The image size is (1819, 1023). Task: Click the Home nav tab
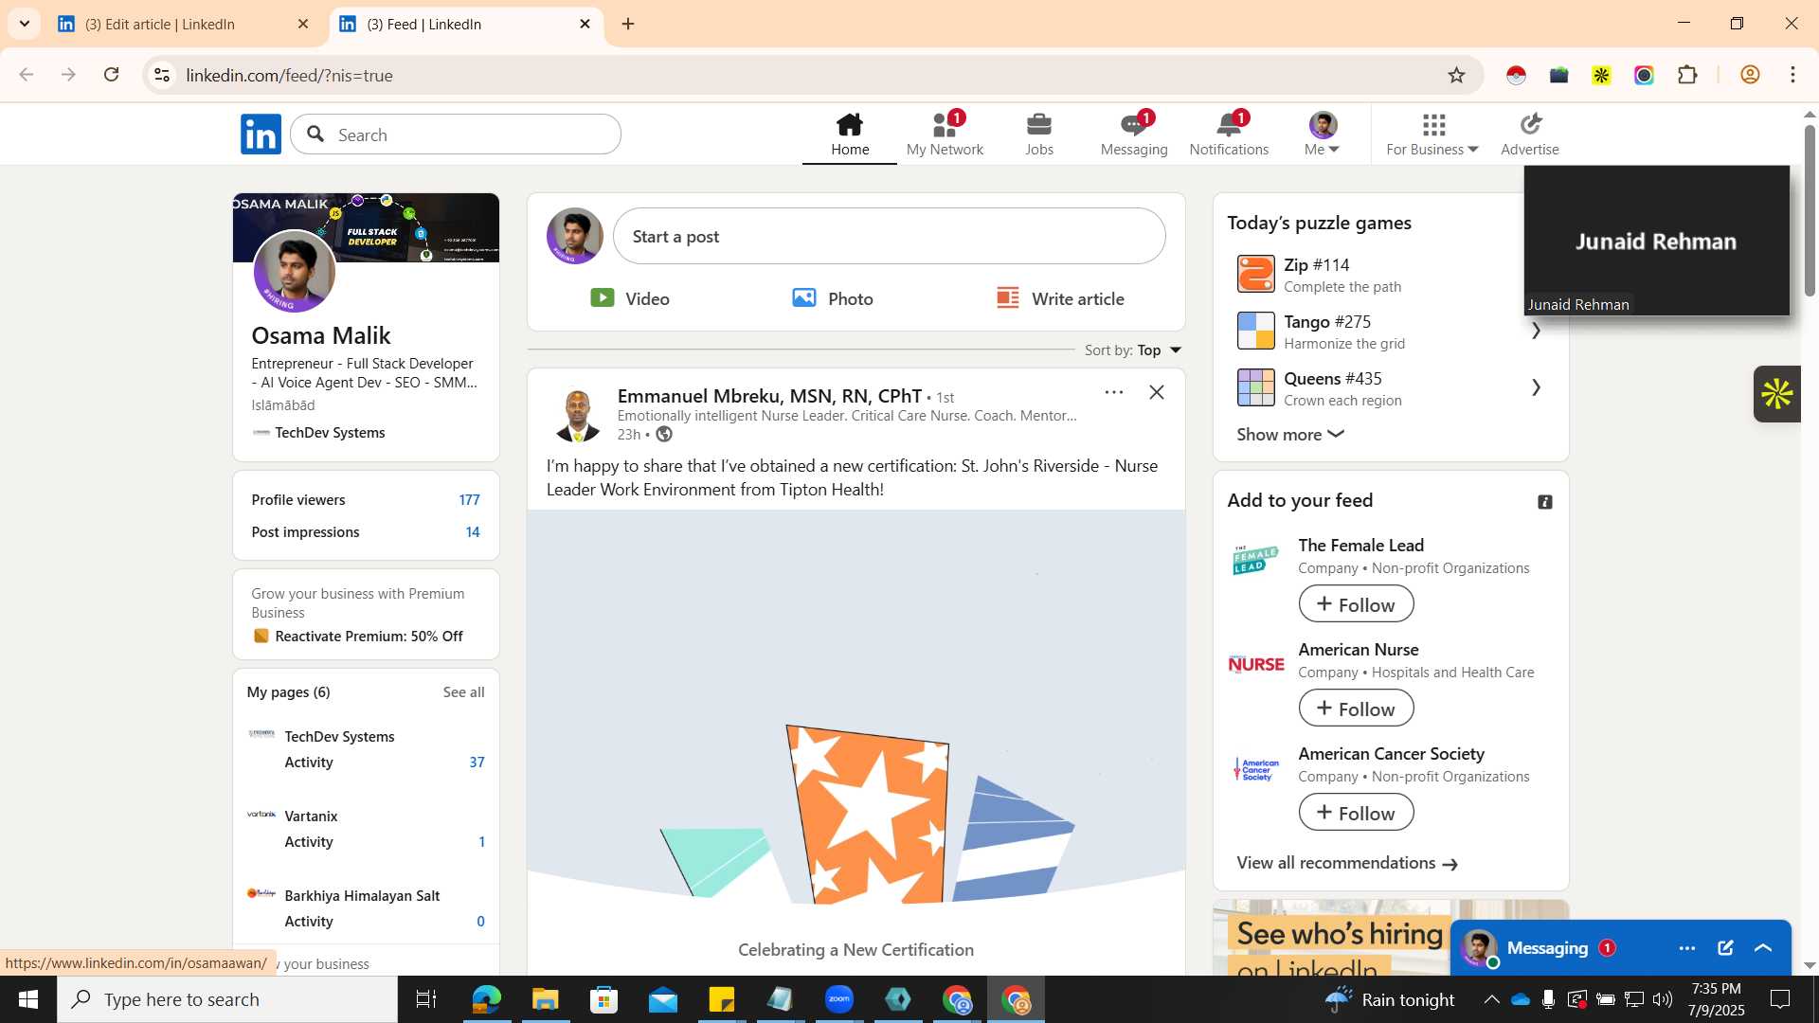(x=850, y=134)
